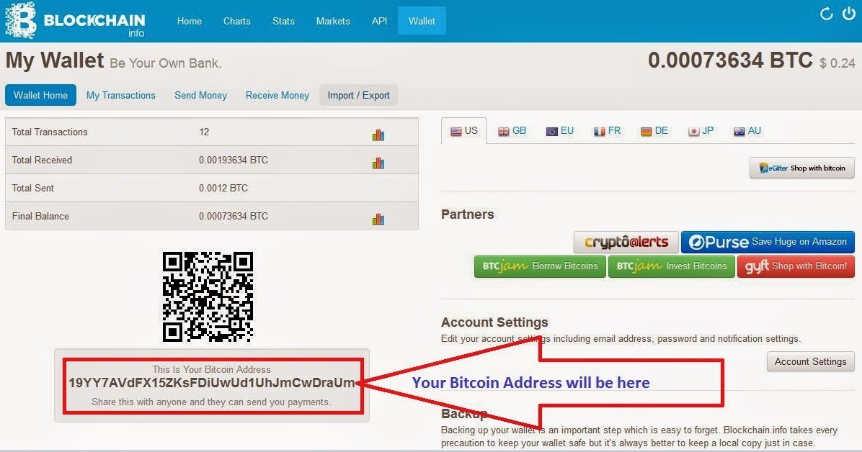Select the JP country tab
Viewport: 862px width, 452px height.
tap(701, 131)
